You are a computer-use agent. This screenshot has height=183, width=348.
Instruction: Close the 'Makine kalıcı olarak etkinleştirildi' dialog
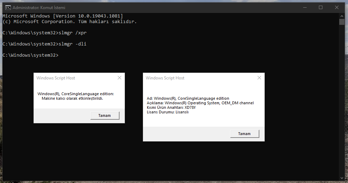click(x=120, y=78)
